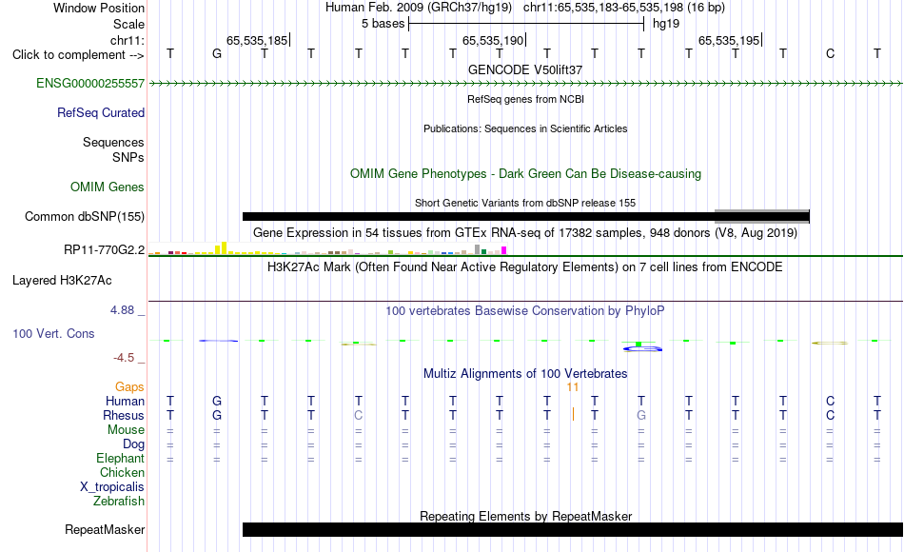The width and height of the screenshot is (904, 552).
Task: Click the Rhesus species label
Action: click(x=124, y=416)
